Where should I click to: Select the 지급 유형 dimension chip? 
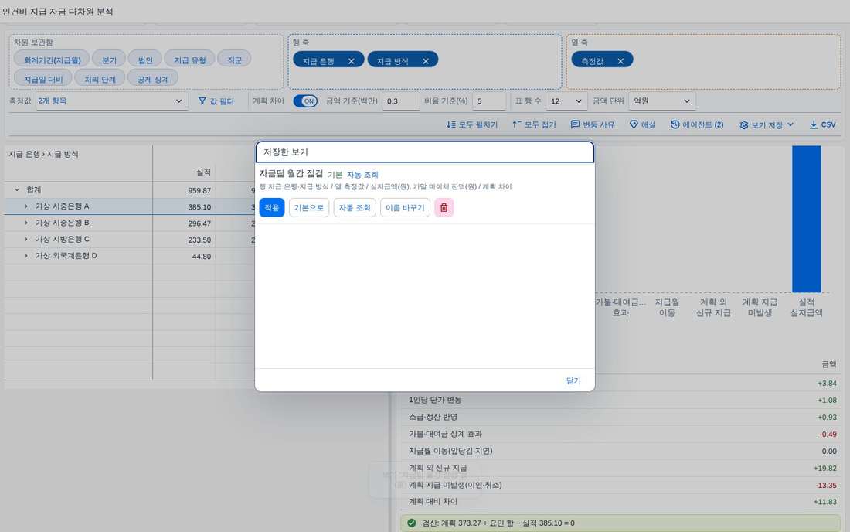(190, 60)
